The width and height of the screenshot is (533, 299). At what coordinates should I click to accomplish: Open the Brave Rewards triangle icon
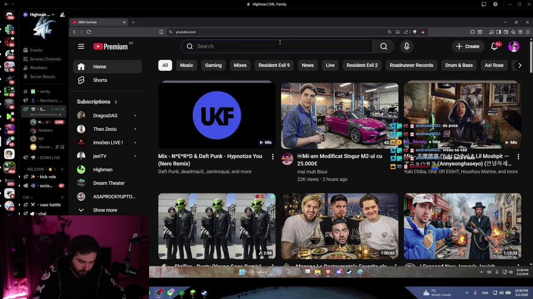[x=423, y=32]
